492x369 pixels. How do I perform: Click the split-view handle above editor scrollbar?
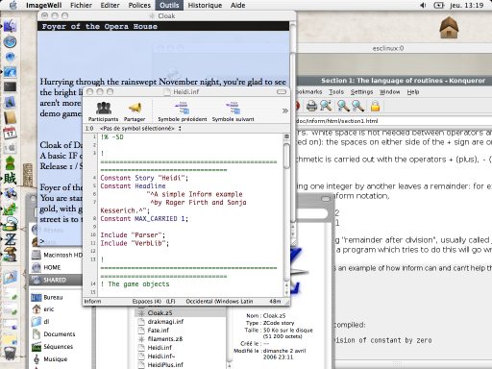tap(286, 136)
